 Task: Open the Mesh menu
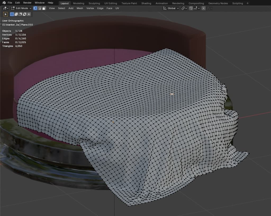[80, 8]
